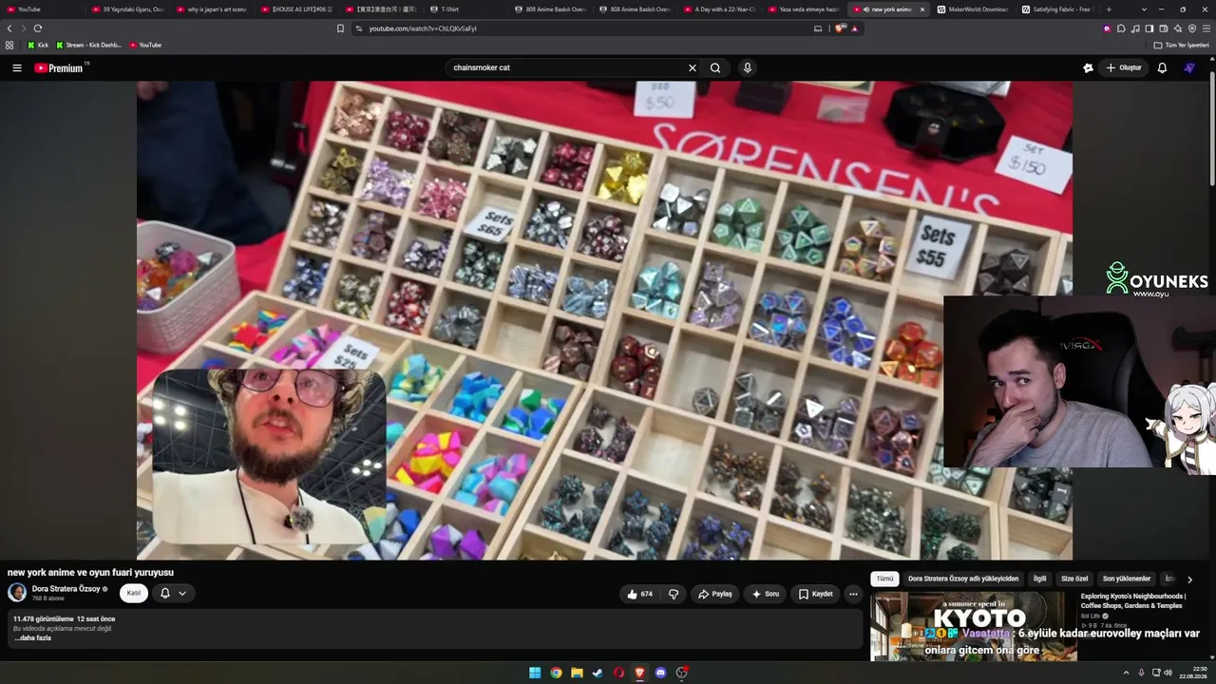Click the magnifier search button

(715, 67)
